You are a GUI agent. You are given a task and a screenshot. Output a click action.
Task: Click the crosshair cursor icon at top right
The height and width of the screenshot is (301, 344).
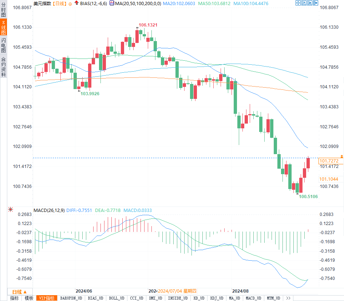pyautogui.click(x=298, y=3)
